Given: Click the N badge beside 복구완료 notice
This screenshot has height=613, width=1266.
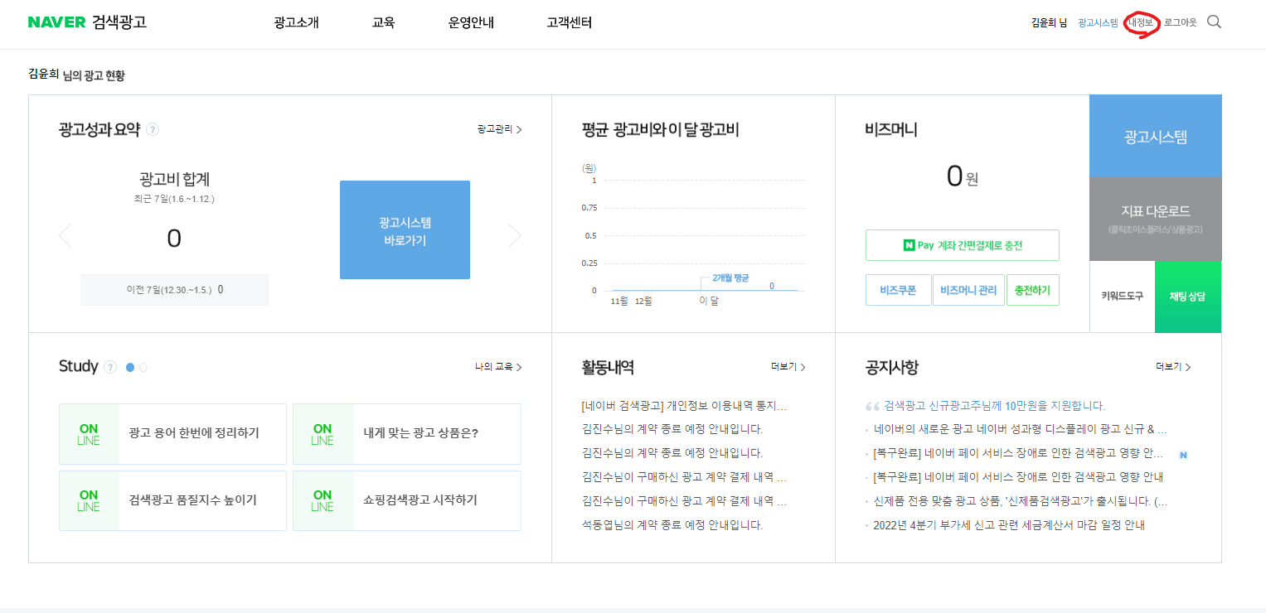Looking at the screenshot, I should point(1184,455).
